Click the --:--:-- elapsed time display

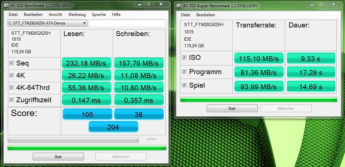152,139
